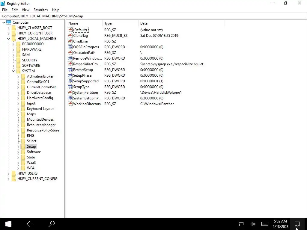
Task: Click the registry path address bar
Action: 153,16
